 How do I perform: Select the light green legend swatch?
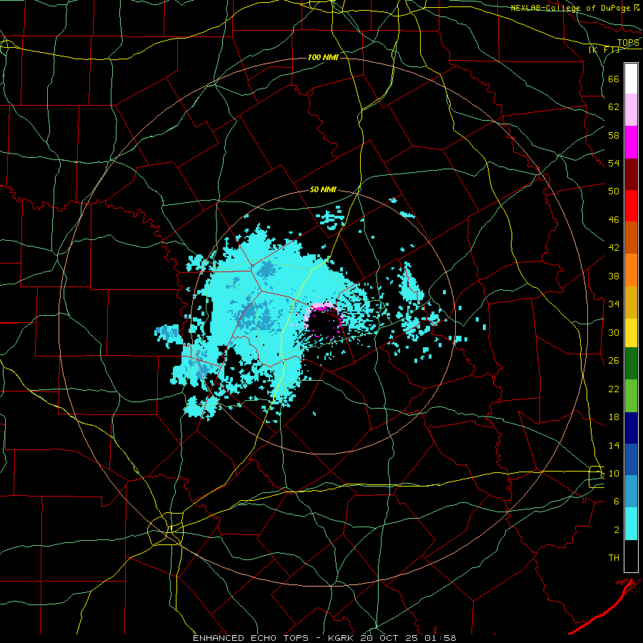tap(631, 396)
